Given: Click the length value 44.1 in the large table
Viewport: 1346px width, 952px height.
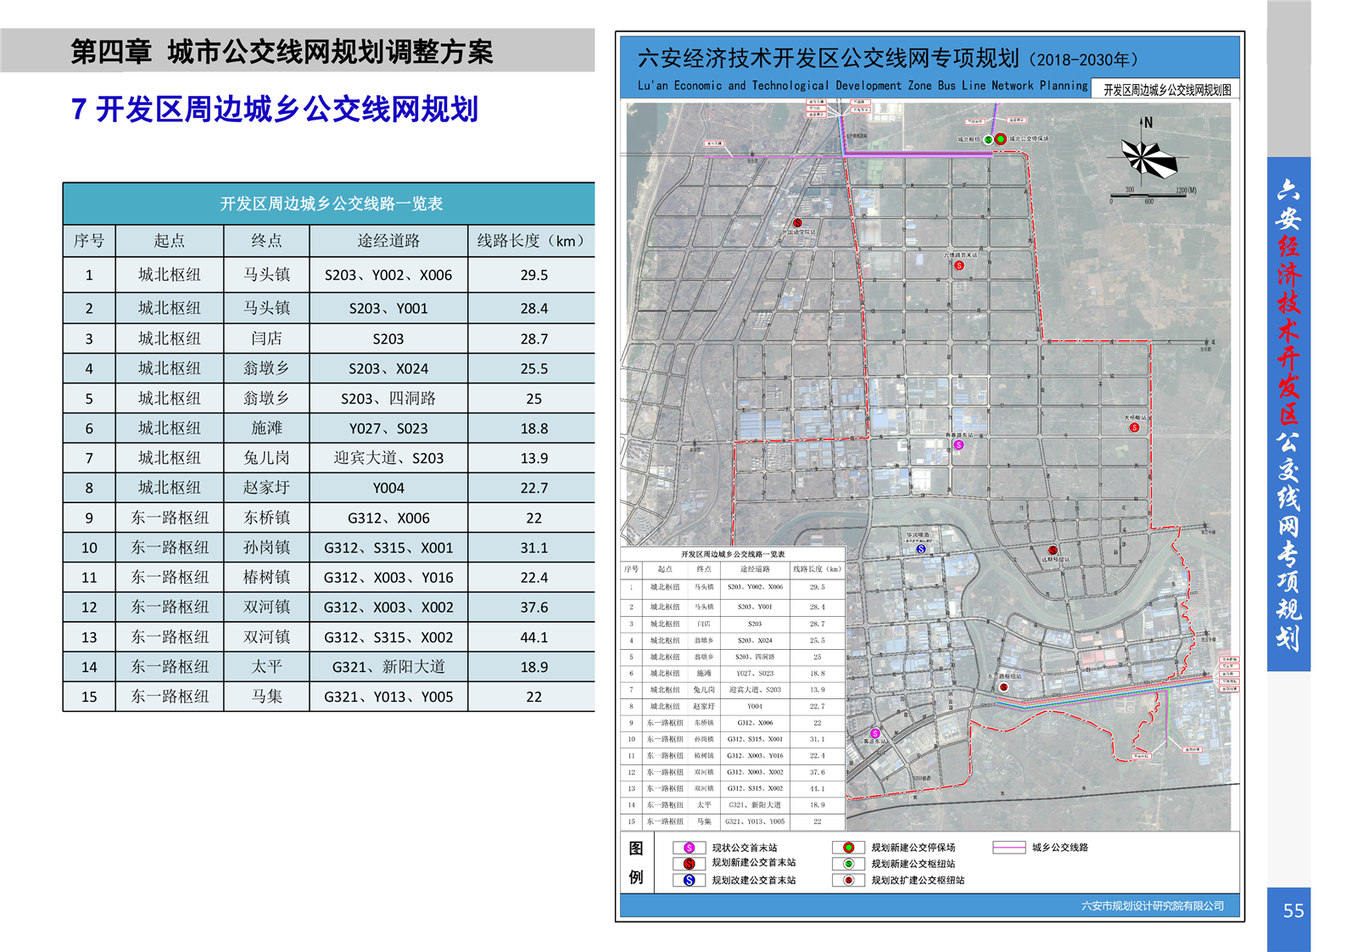Looking at the screenshot, I should (534, 637).
